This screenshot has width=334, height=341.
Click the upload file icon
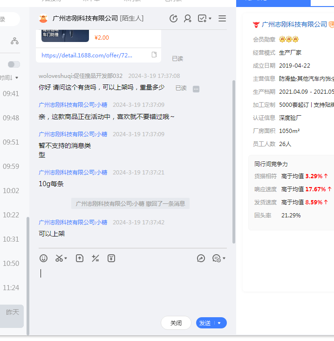point(80,258)
